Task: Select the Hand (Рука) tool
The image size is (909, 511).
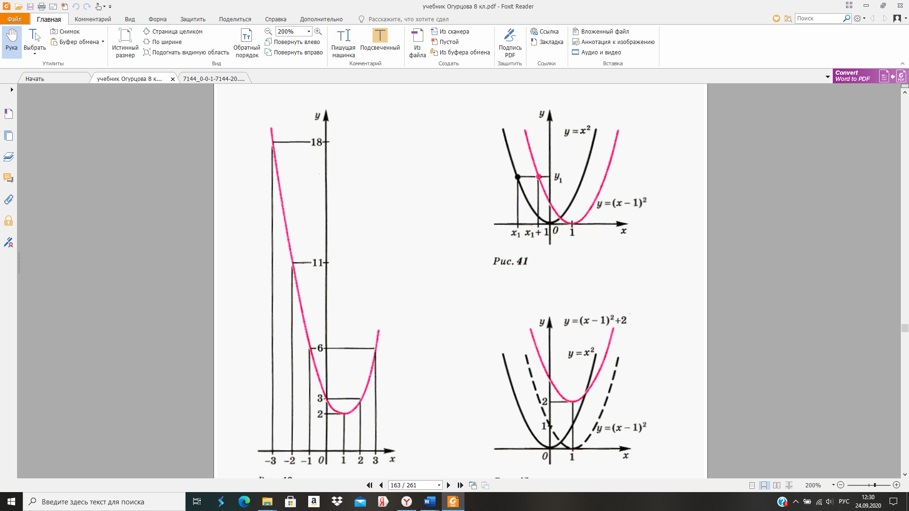Action: (x=11, y=42)
